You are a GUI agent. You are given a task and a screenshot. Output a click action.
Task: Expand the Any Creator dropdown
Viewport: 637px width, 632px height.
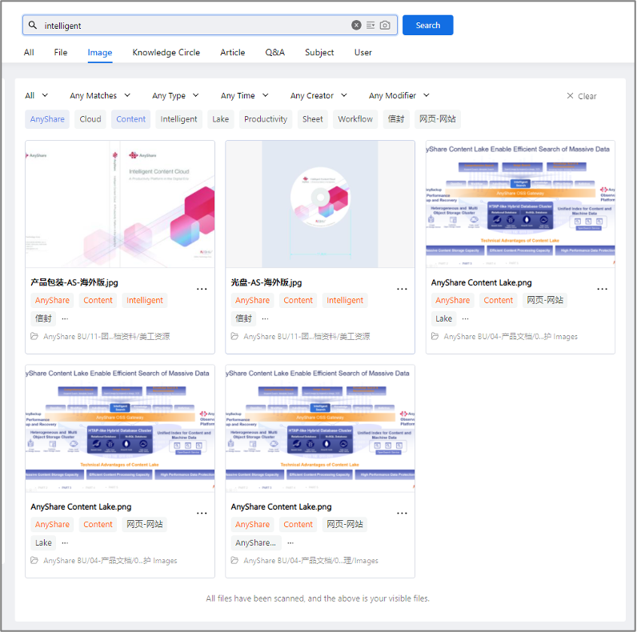[x=318, y=96]
